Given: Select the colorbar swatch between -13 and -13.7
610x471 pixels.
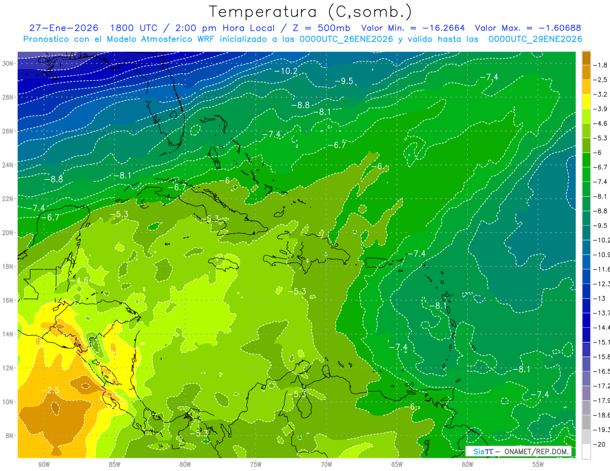Looking at the screenshot, I should tap(586, 306).
